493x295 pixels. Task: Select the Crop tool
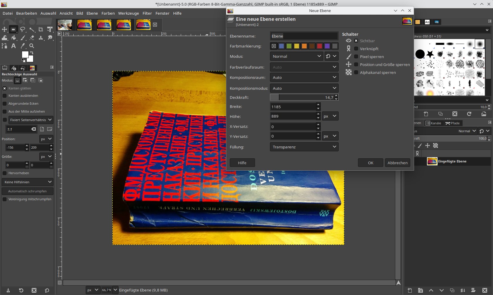click(x=41, y=30)
